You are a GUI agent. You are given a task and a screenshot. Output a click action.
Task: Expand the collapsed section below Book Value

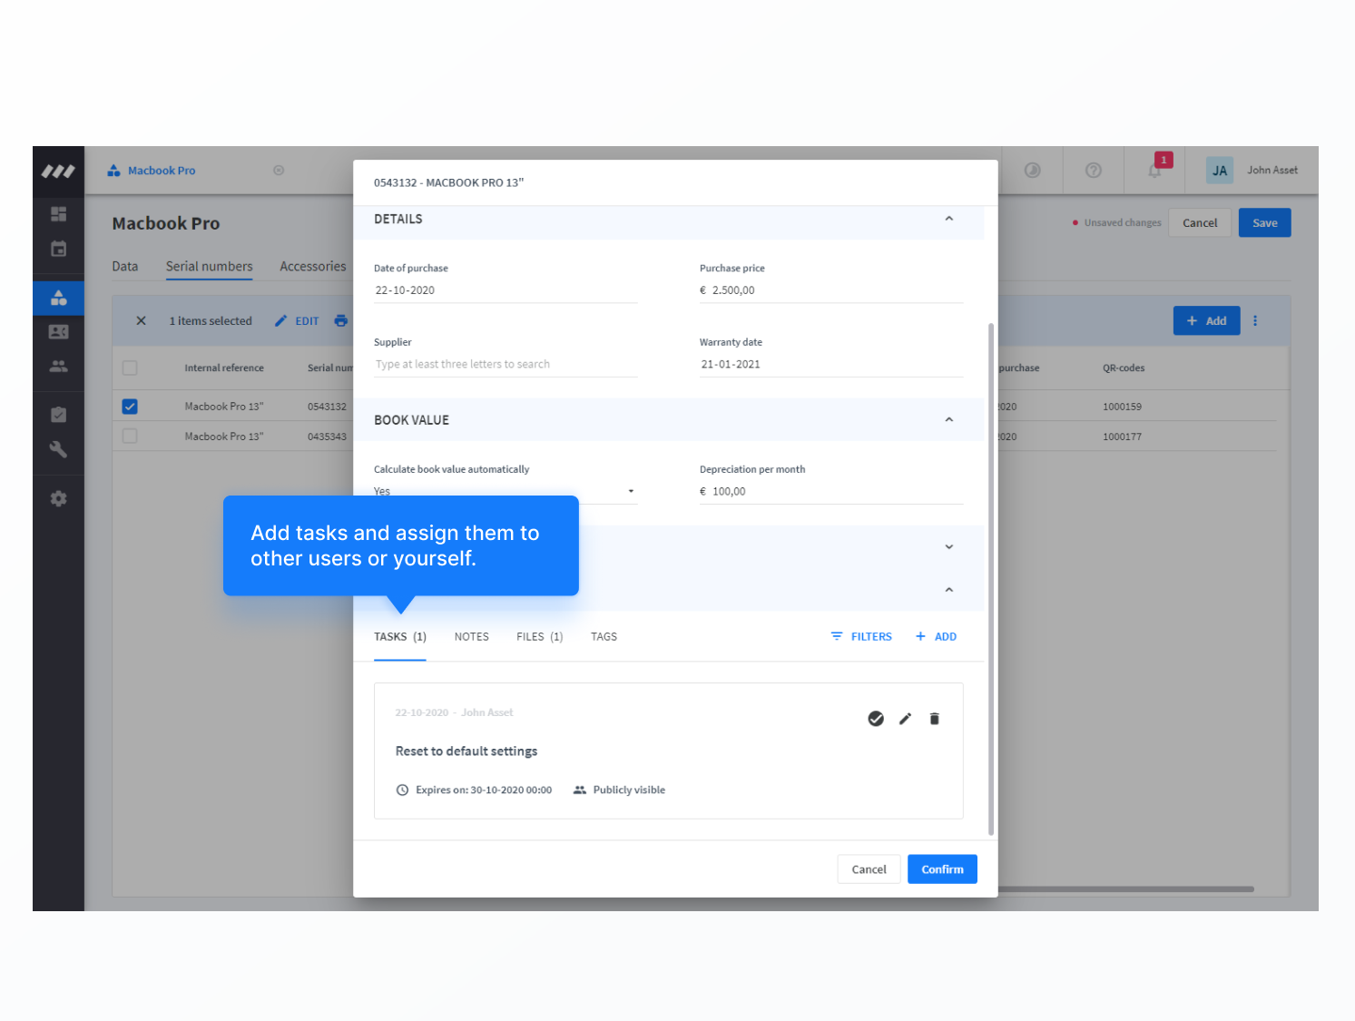[x=949, y=546]
